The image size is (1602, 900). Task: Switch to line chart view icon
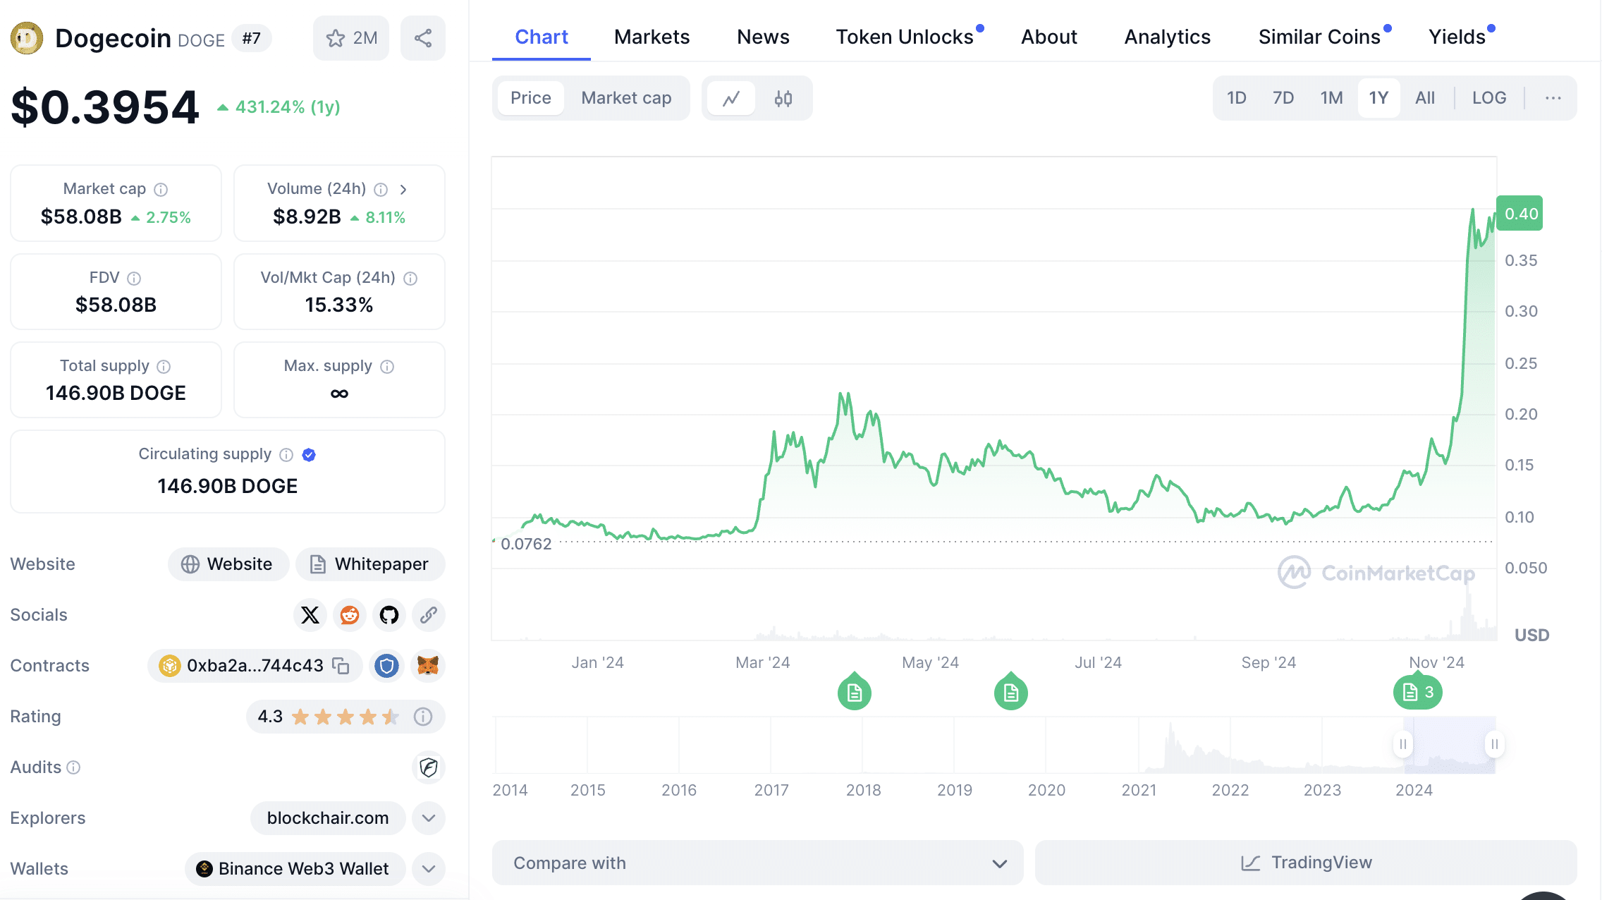coord(731,98)
